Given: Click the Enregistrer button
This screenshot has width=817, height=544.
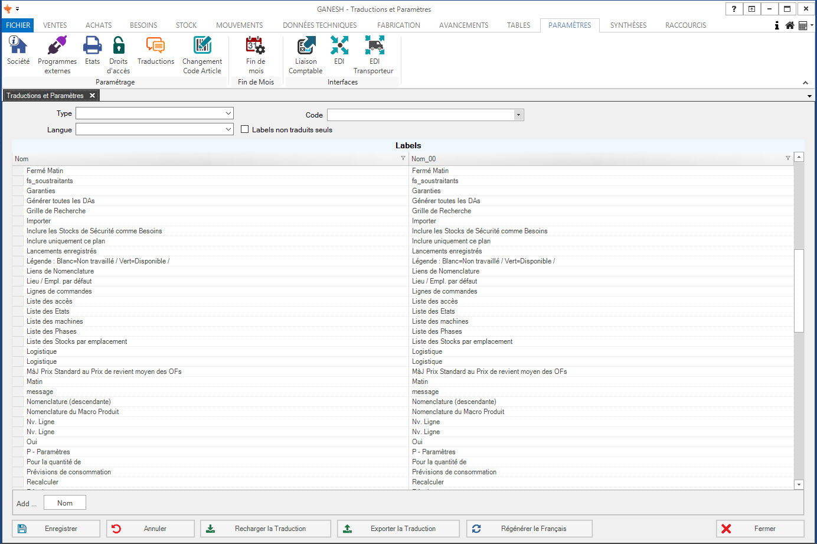Looking at the screenshot, I should coord(56,529).
